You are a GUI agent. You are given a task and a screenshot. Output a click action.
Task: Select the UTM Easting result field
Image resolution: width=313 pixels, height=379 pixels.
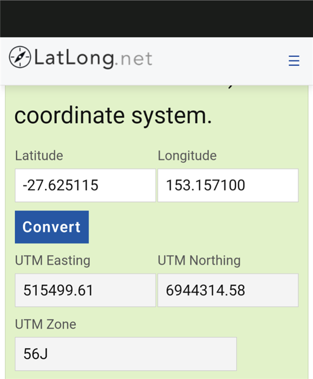pyautogui.click(x=85, y=290)
